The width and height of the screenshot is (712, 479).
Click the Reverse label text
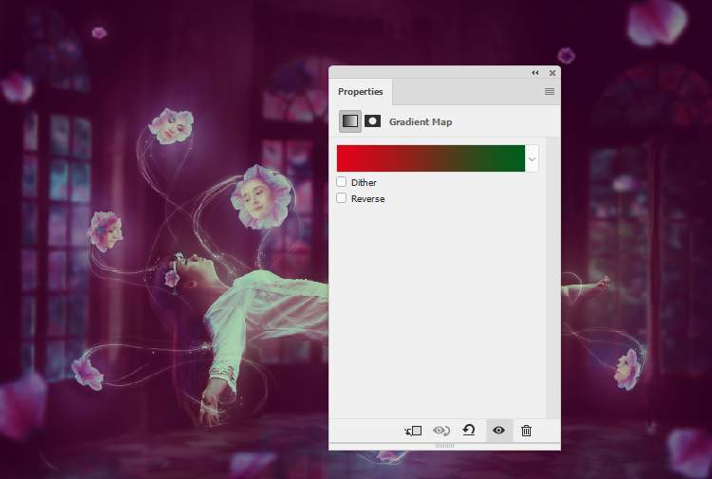tap(367, 198)
